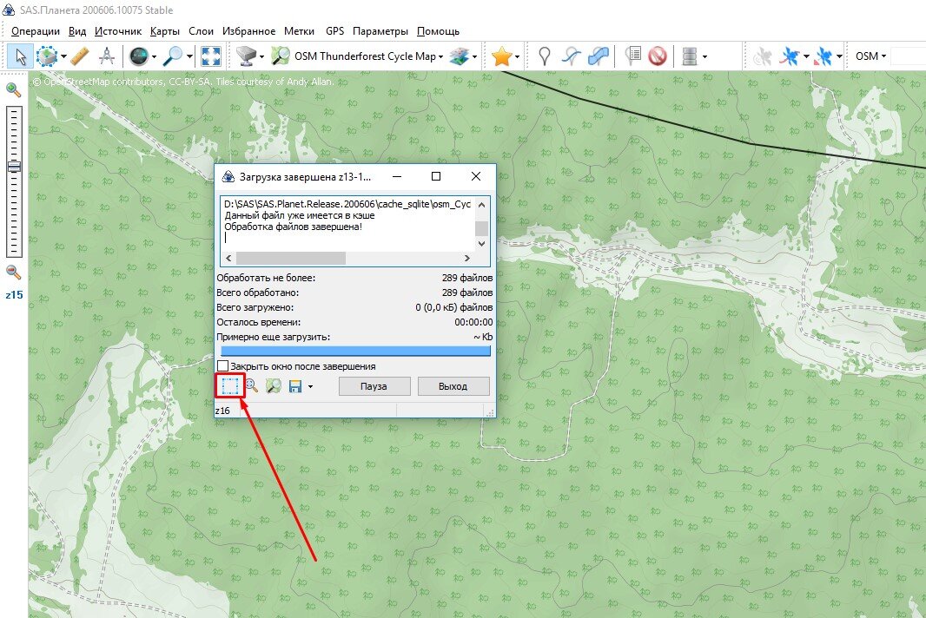
Task: Hide all placemarks red prohibition icon
Action: [x=658, y=56]
